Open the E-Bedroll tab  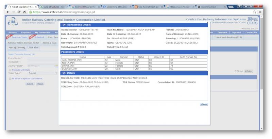coord(39,37)
